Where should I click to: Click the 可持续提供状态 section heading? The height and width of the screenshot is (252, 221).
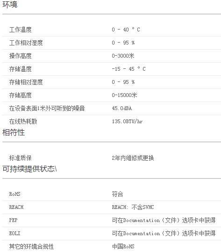[x=29, y=169]
